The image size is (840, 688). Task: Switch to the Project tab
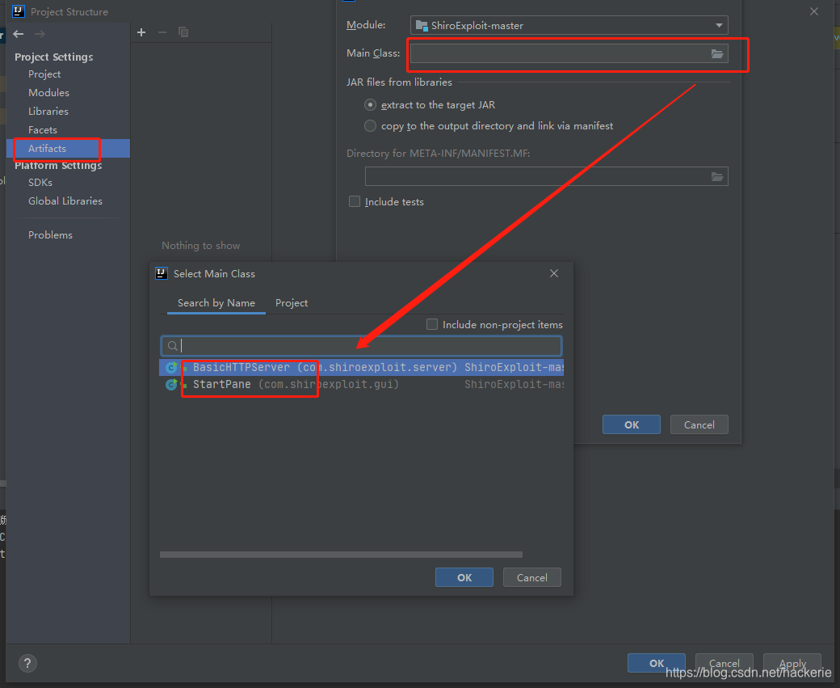(x=292, y=303)
